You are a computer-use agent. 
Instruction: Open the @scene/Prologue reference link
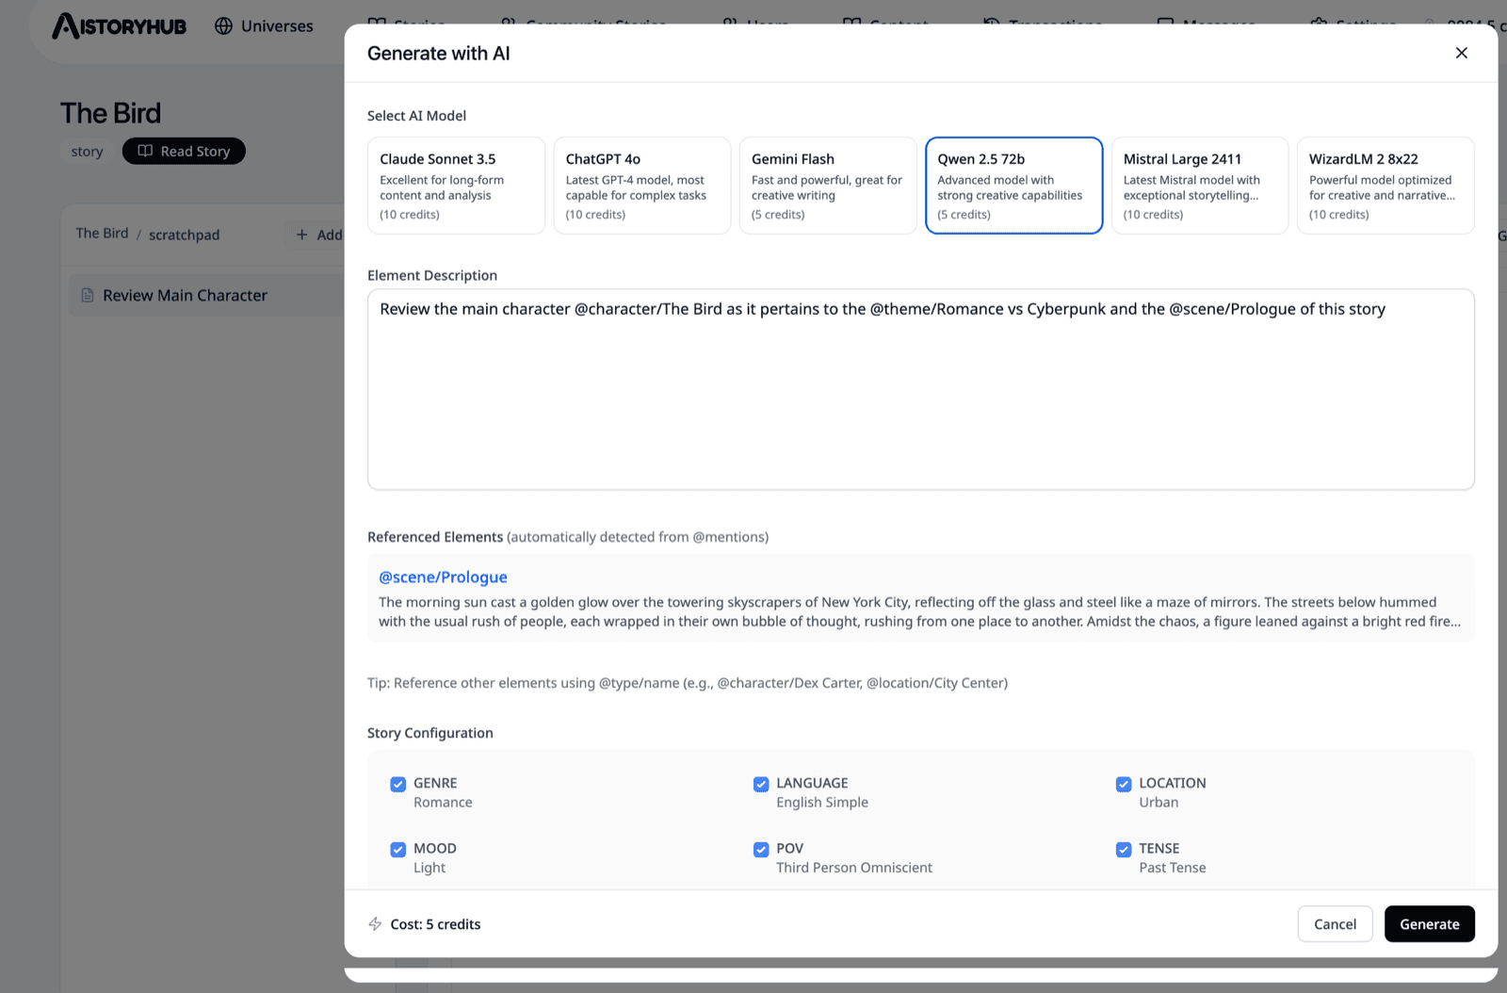coord(443,578)
